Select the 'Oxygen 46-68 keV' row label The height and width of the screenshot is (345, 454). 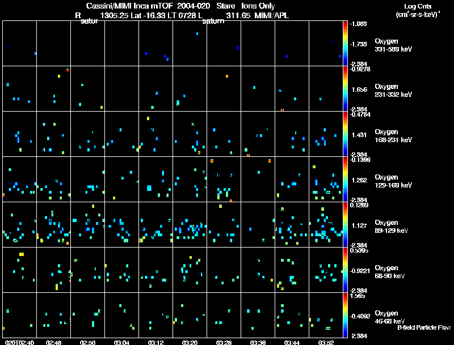pos(390,317)
